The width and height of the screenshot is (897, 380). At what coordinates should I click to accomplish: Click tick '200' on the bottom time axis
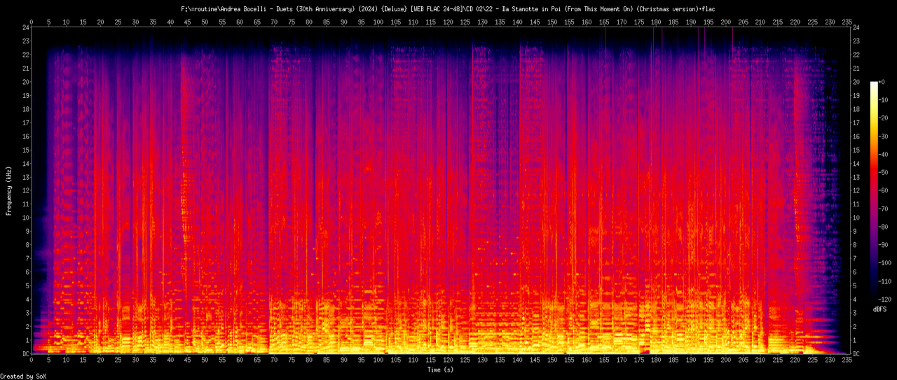point(725,361)
